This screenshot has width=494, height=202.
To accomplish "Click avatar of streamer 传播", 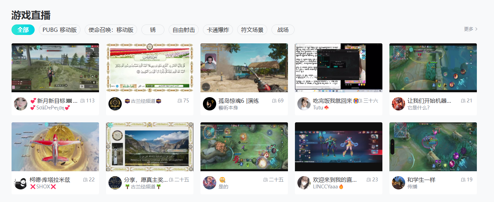I will point(398,183).
